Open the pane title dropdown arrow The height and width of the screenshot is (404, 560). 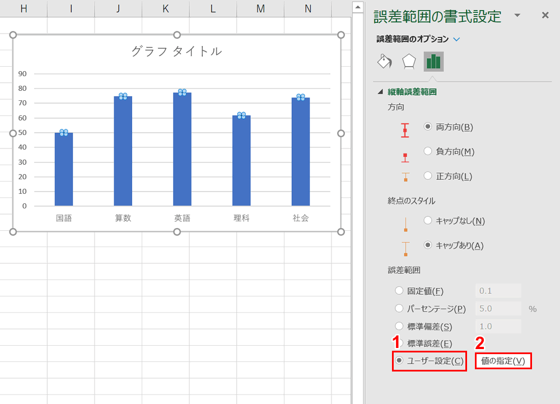coord(517,15)
